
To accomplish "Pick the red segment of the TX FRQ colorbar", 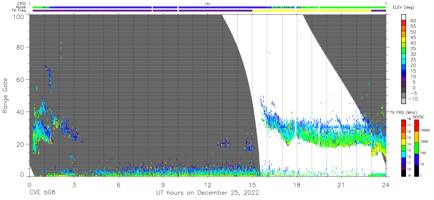I will [x=403, y=123].
